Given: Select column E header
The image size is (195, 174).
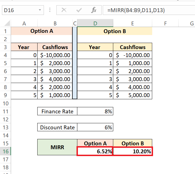Looking at the screenshot, I should pyautogui.click(x=133, y=23).
